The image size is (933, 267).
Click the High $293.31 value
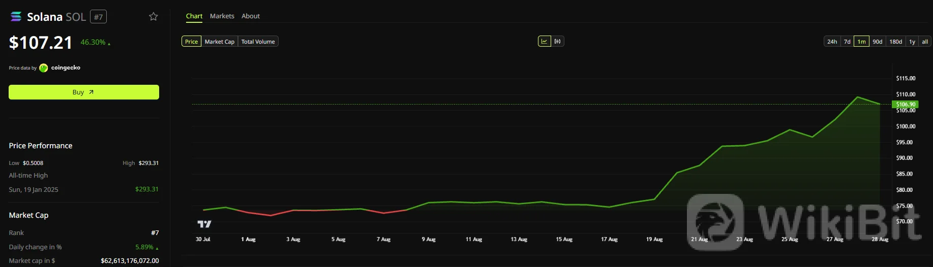[148, 163]
